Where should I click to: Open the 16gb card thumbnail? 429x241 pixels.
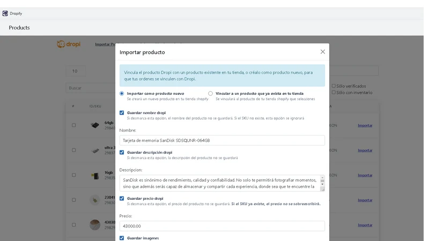95,176
